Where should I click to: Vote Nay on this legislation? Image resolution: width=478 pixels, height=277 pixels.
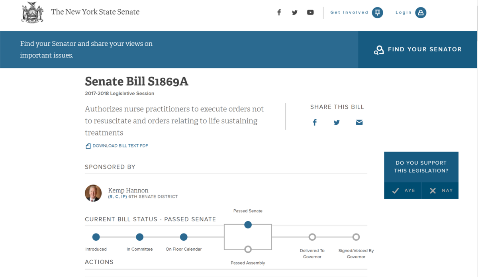click(x=440, y=191)
